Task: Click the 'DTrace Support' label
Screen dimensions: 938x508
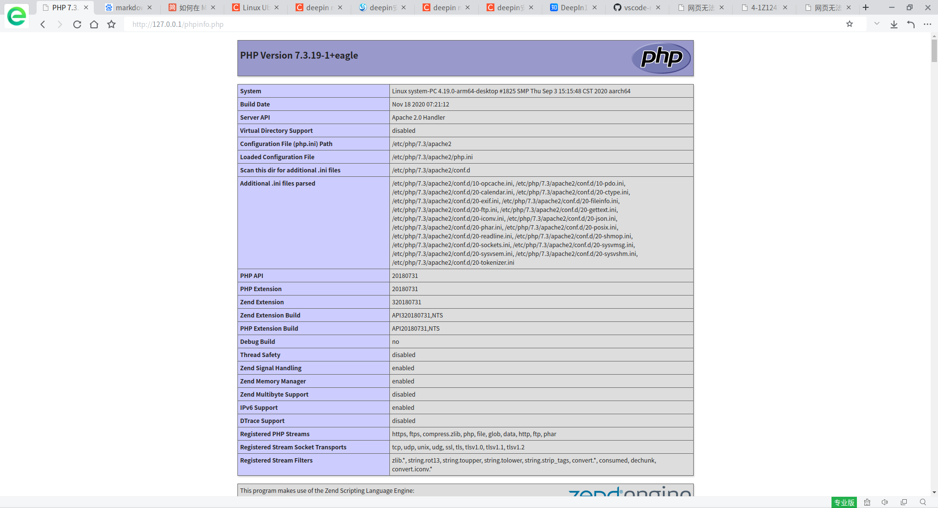Action: pos(262,421)
